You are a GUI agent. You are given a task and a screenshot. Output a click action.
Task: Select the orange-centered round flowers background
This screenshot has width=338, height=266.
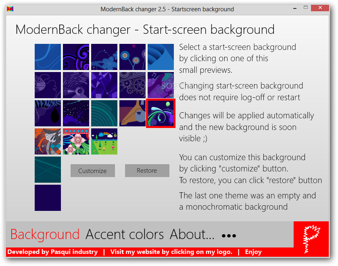(132, 57)
